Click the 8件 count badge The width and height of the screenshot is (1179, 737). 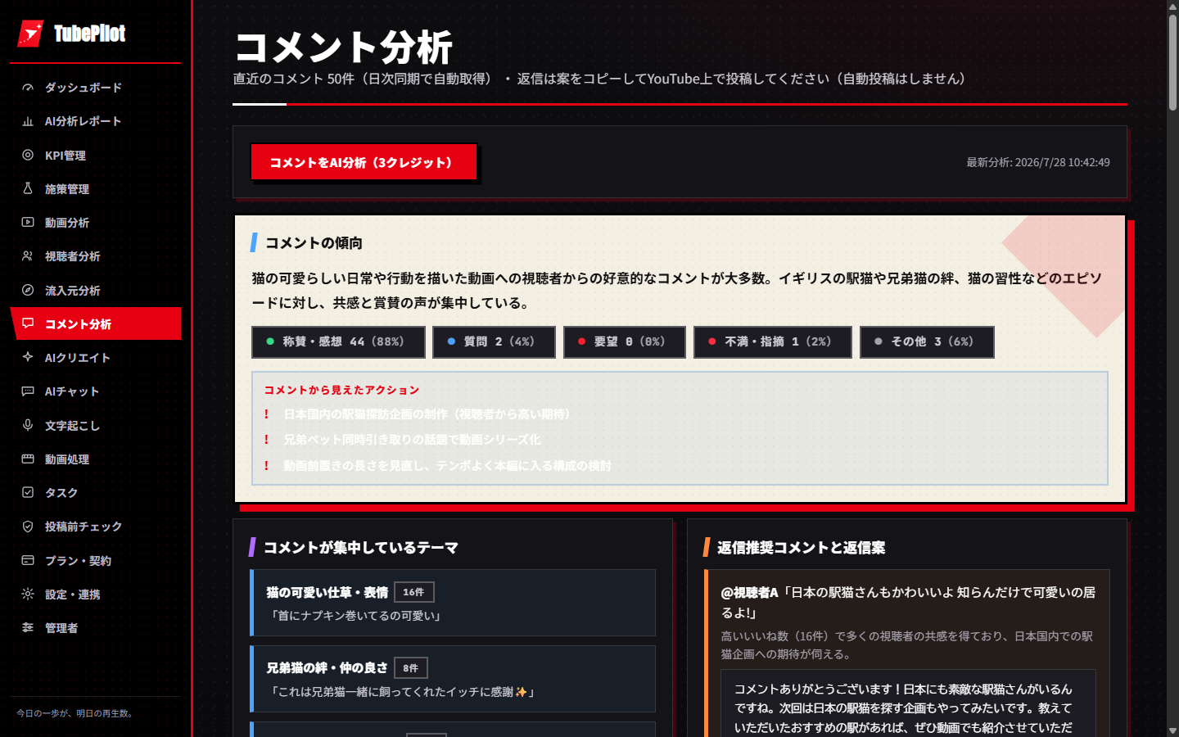pyautogui.click(x=410, y=668)
